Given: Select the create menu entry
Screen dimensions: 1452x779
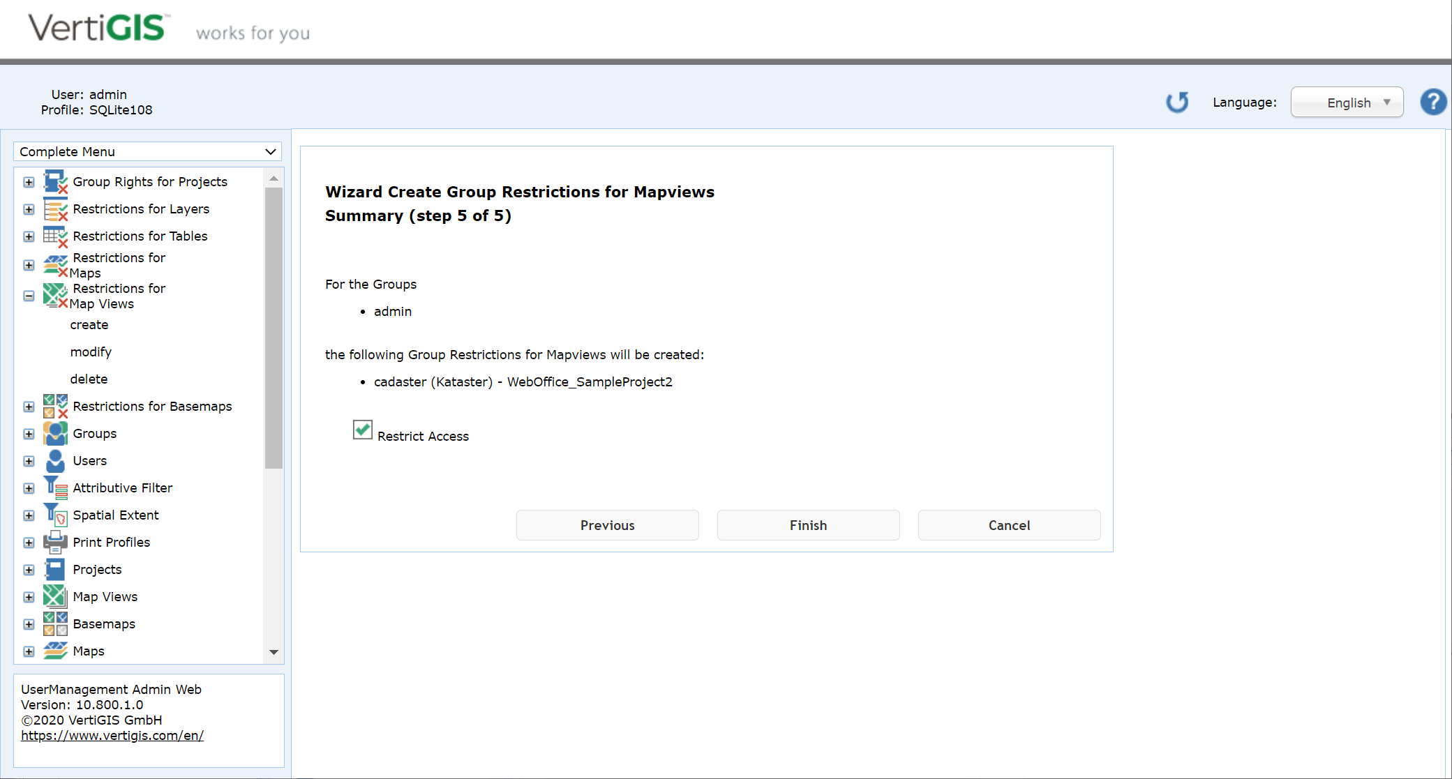Looking at the screenshot, I should tap(89, 324).
